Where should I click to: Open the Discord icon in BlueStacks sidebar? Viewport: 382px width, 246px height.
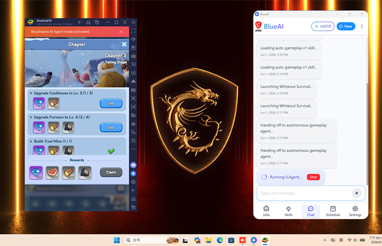point(133,165)
